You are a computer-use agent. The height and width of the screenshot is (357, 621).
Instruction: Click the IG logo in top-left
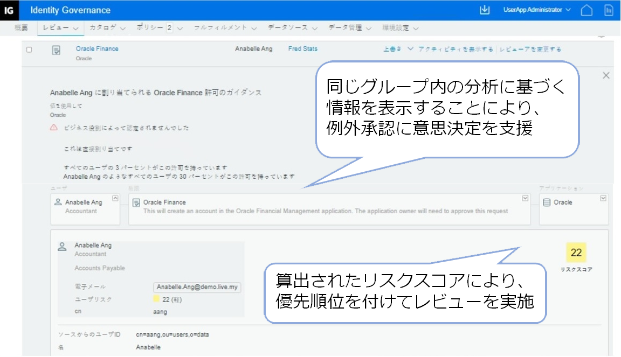pyautogui.click(x=10, y=10)
